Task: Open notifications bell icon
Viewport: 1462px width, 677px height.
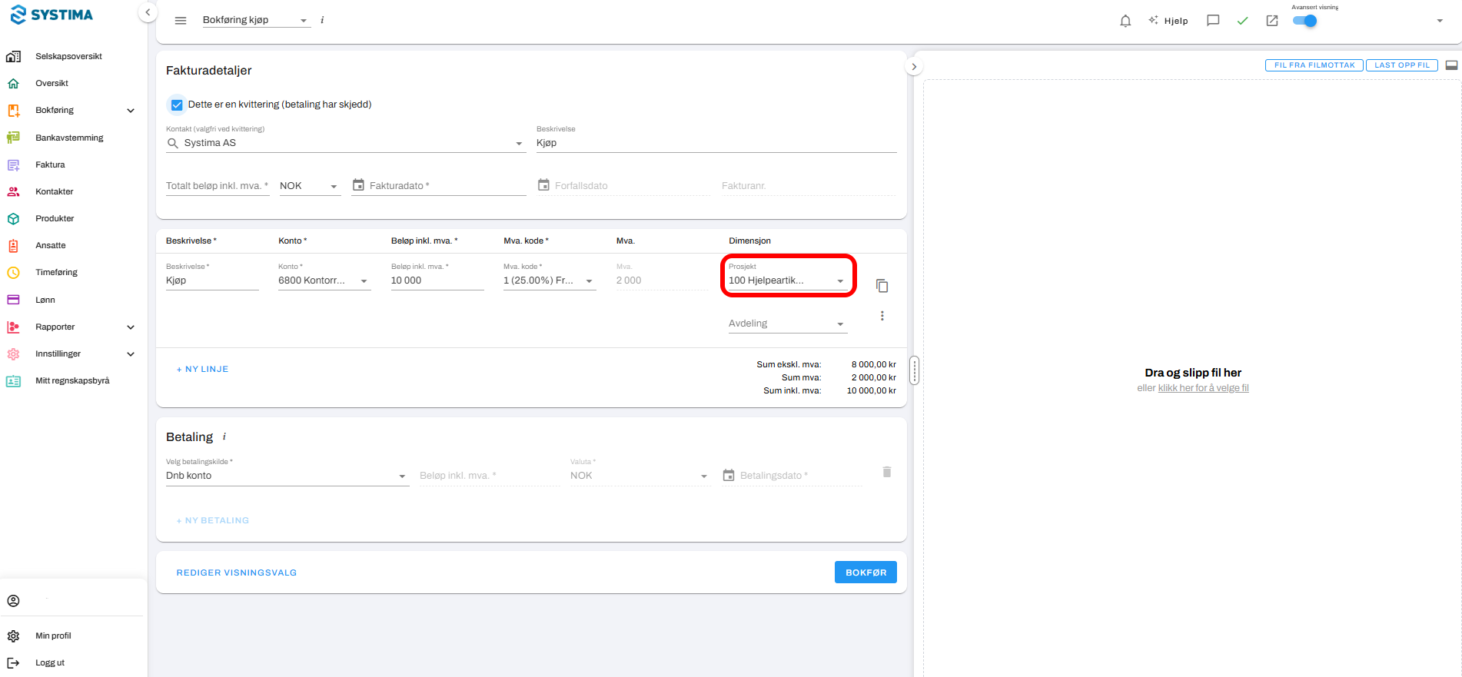Action: (x=1125, y=21)
